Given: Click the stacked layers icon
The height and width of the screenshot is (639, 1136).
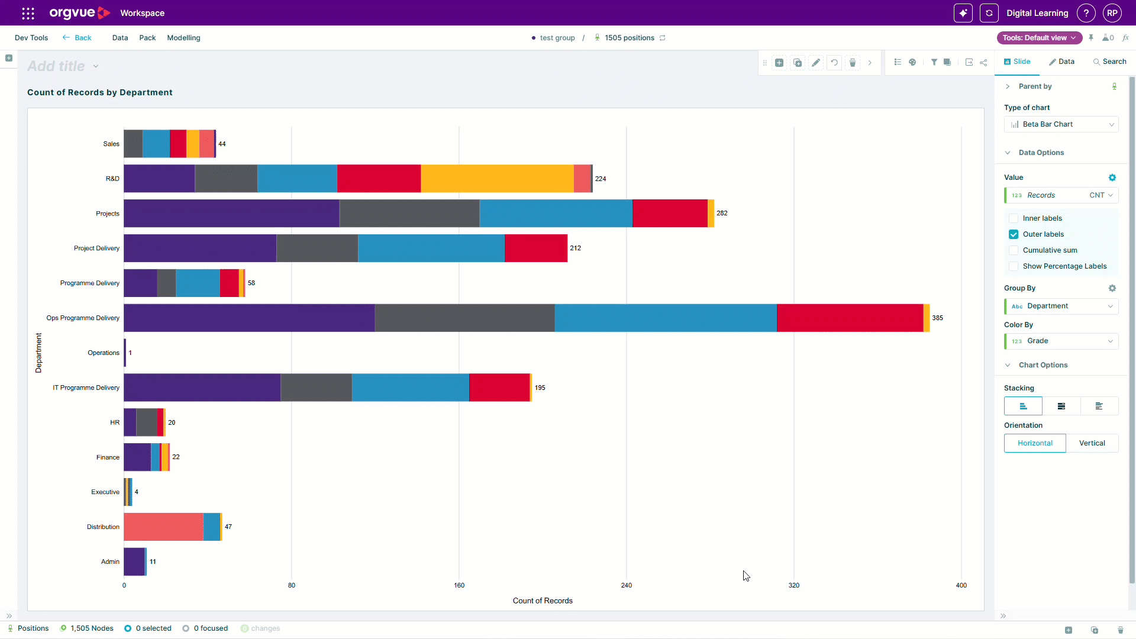Looking at the screenshot, I should pyautogui.click(x=947, y=62).
